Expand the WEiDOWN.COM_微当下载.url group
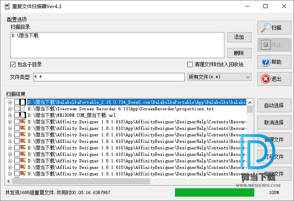 point(10,115)
